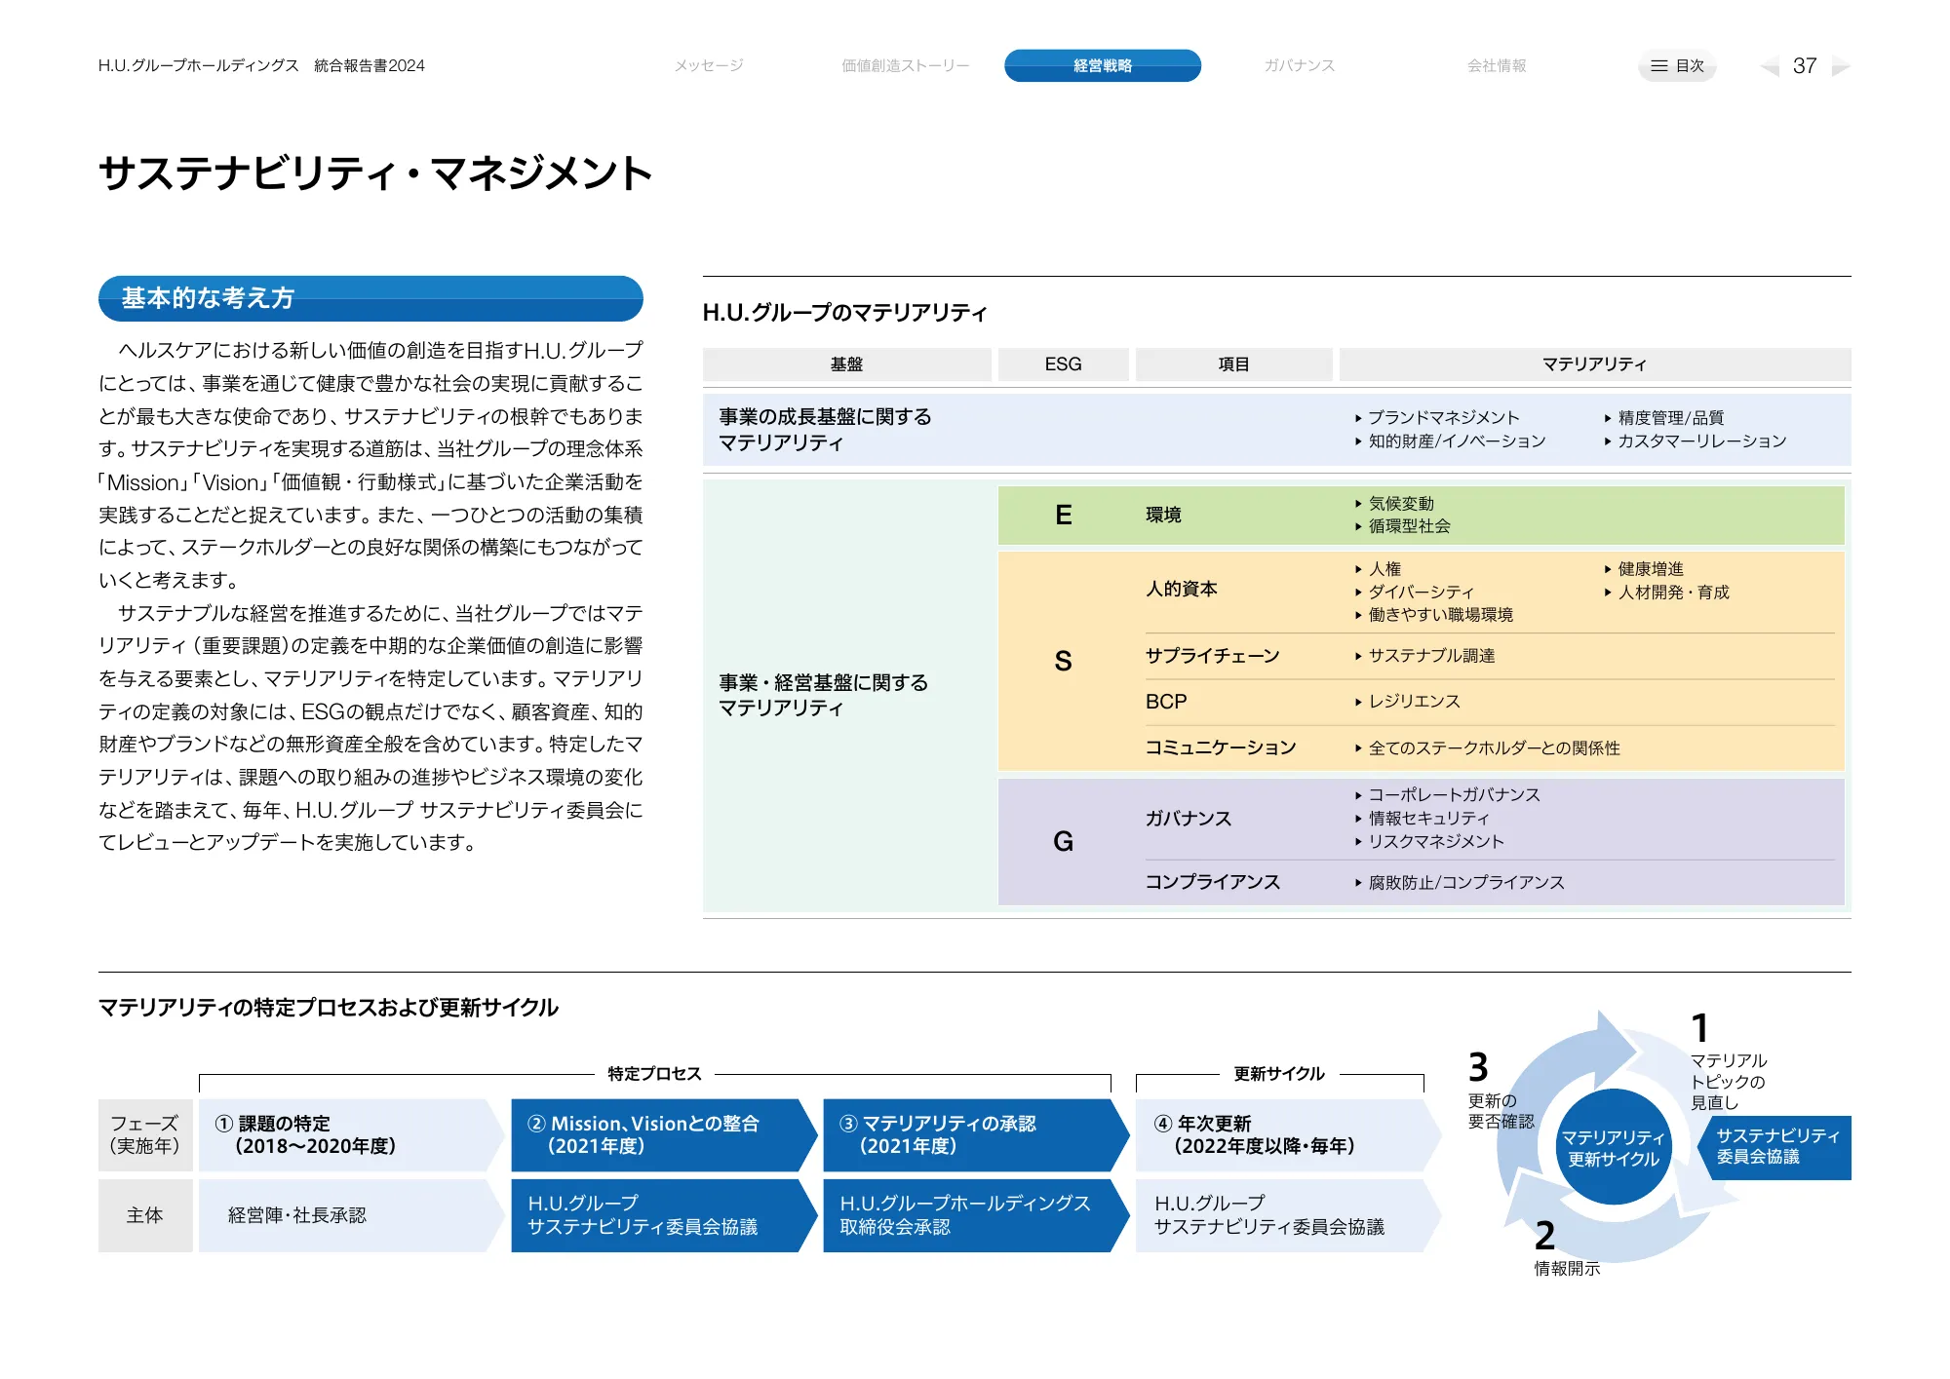Click リスクマネジメント item
Viewport: 1950px width, 1379px height.
1430,841
